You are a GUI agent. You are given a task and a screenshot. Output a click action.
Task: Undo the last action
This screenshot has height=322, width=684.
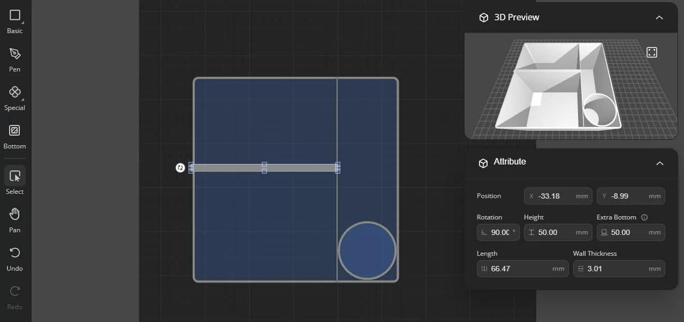click(x=15, y=259)
